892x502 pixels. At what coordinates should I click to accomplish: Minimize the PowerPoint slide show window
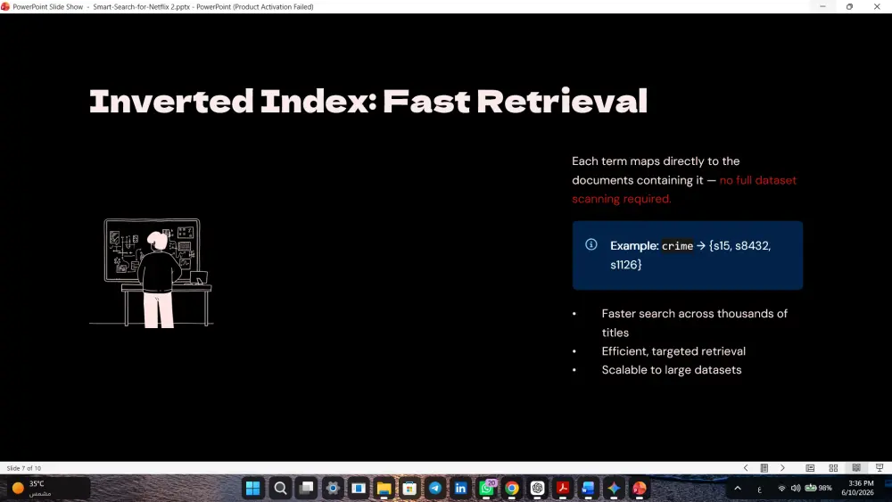point(822,7)
